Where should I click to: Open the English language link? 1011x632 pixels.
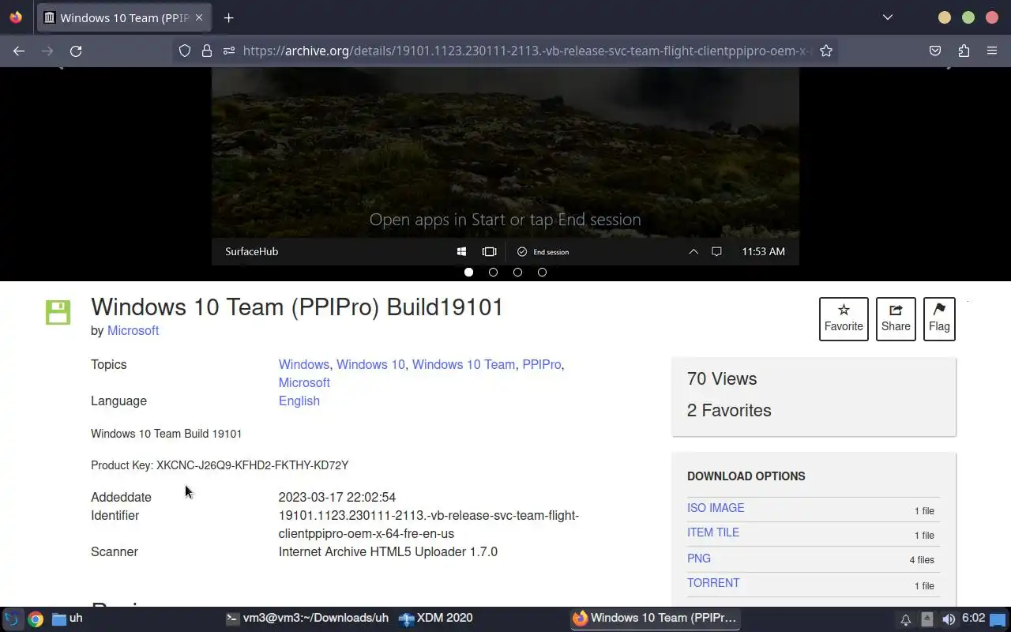[299, 401]
